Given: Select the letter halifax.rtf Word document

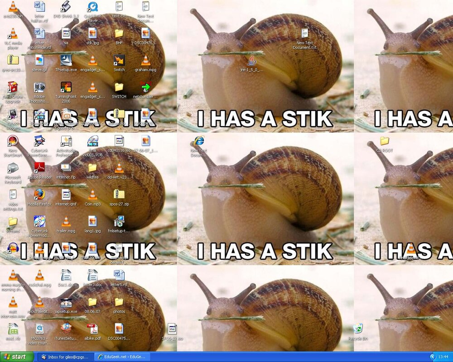Looking at the screenshot, I should click(x=39, y=7).
